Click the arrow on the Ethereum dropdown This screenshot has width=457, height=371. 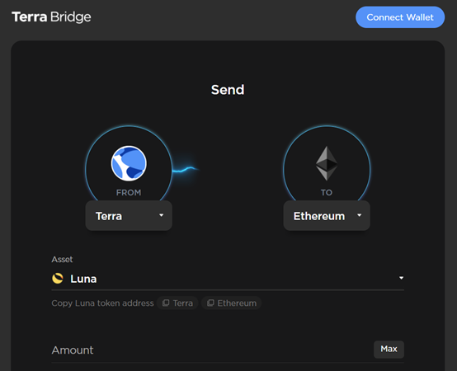[359, 215]
